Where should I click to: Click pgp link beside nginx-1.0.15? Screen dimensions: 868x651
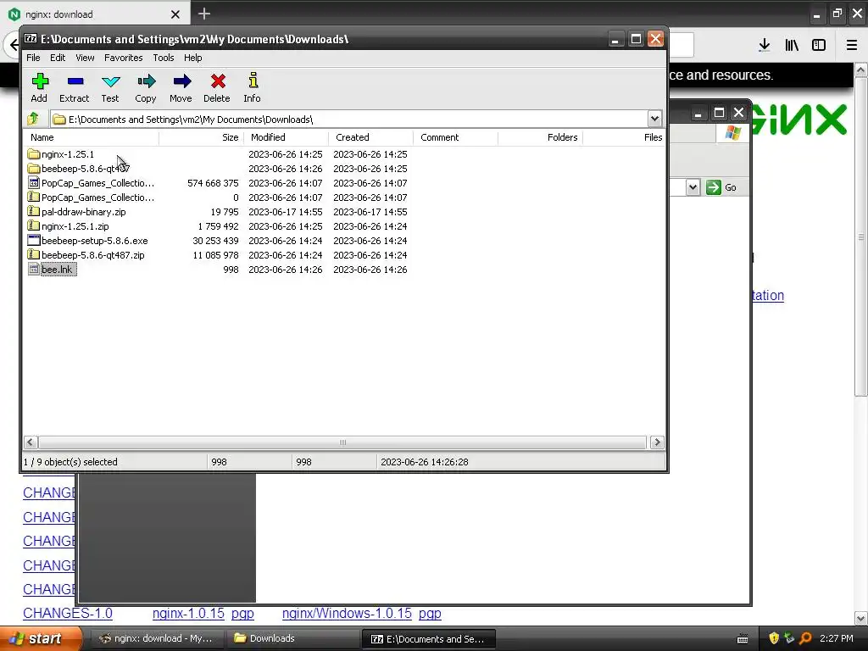[242, 614]
